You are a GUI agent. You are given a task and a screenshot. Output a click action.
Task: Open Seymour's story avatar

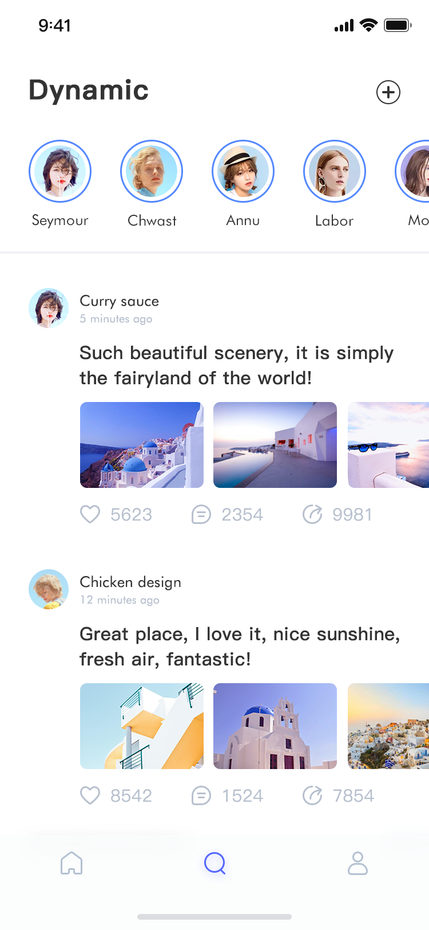pyautogui.click(x=60, y=171)
